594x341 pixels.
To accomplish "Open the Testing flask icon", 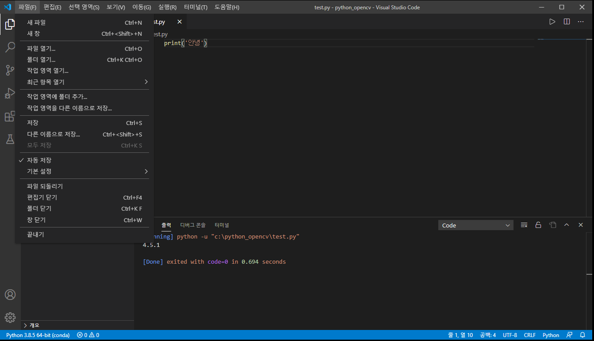I will pos(10,139).
